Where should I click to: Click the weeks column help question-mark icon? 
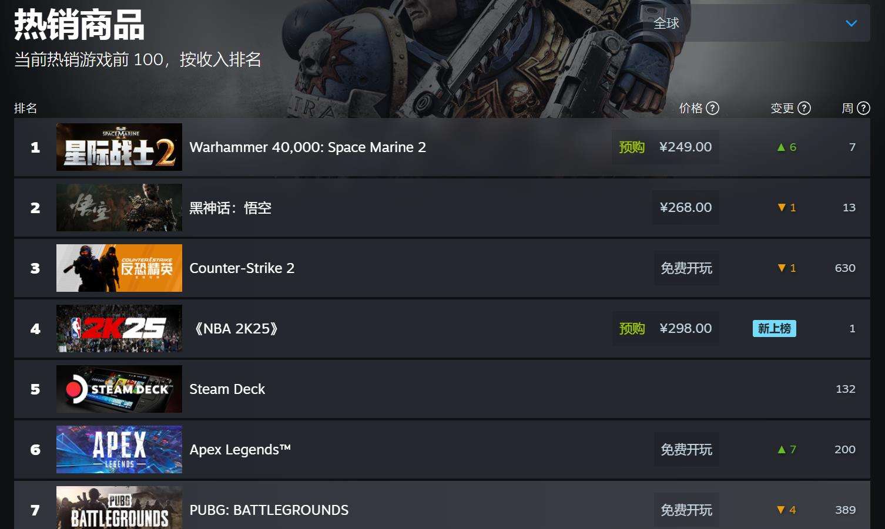click(x=863, y=108)
